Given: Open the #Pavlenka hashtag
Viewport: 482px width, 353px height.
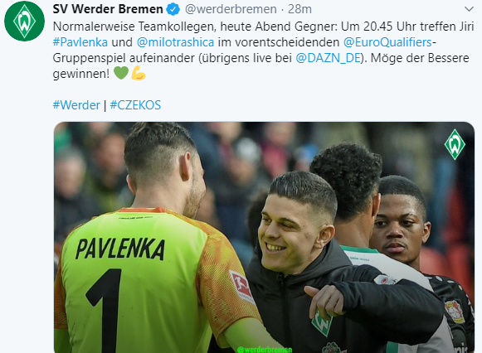Looking at the screenshot, I should click(x=80, y=42).
